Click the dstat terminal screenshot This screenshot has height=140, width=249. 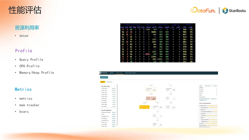click(x=158, y=43)
